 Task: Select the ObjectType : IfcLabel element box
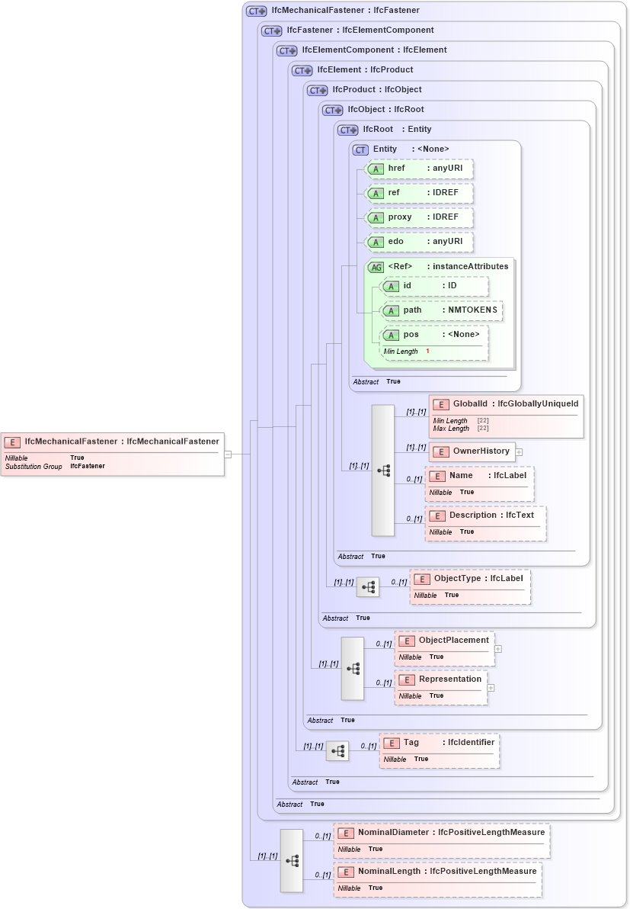[x=470, y=586]
